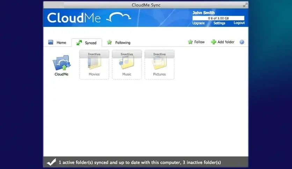Click the status bar sync message text
This screenshot has width=292, height=169.
tap(140, 162)
